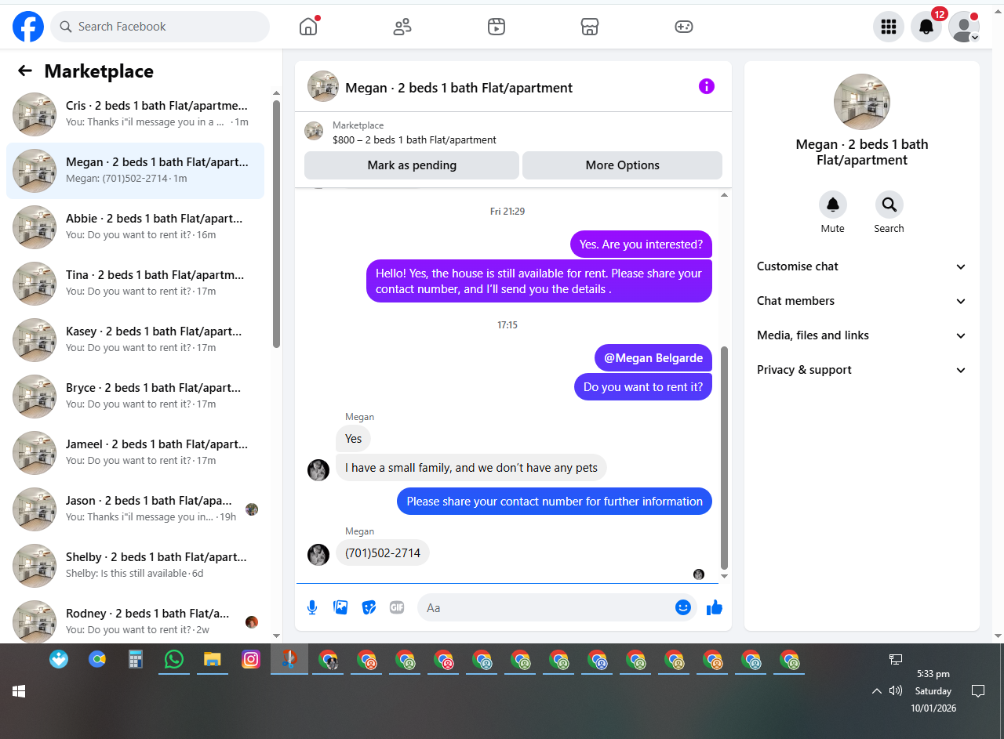
Task: Open Instagram from the taskbar
Action: tap(251, 660)
